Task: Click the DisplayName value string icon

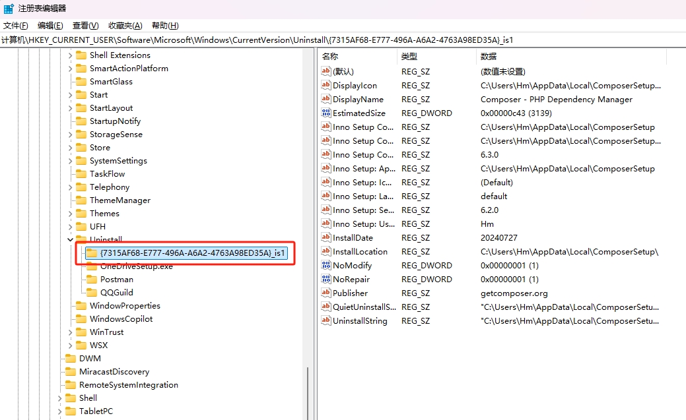Action: (326, 99)
